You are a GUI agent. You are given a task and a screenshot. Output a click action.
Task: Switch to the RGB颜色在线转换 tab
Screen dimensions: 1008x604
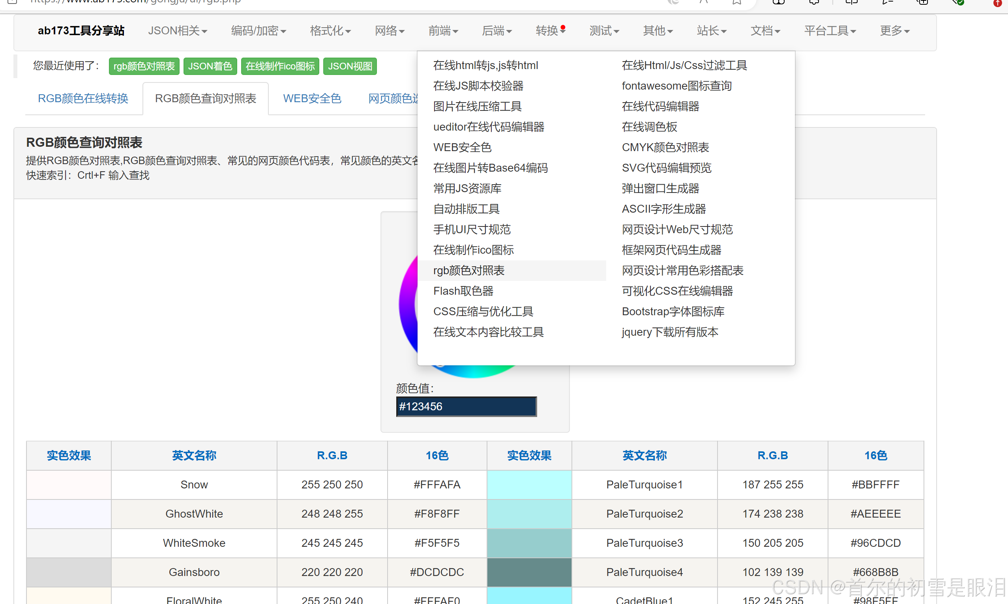[x=83, y=98]
